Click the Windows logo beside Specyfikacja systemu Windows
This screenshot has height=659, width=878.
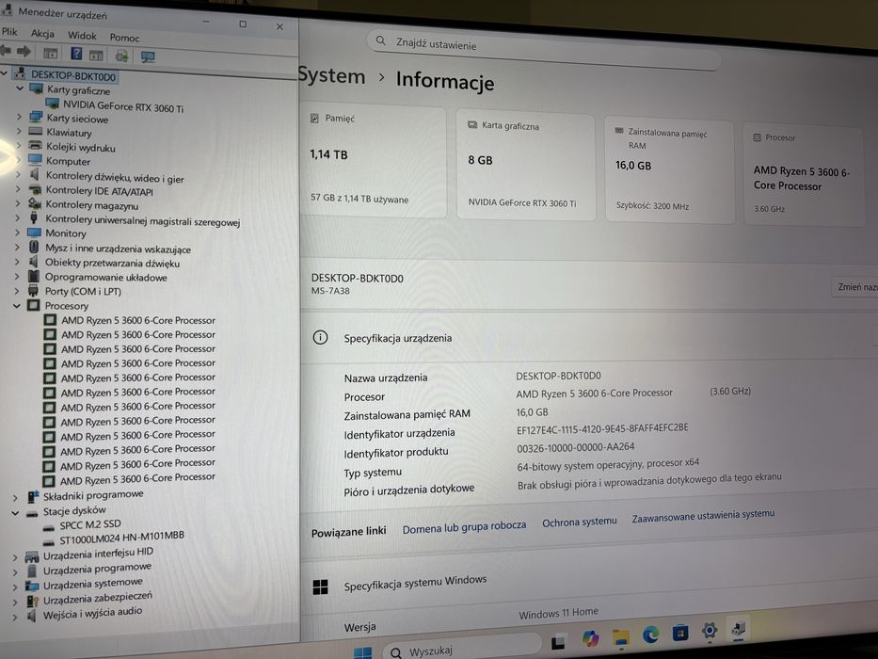pos(320,587)
